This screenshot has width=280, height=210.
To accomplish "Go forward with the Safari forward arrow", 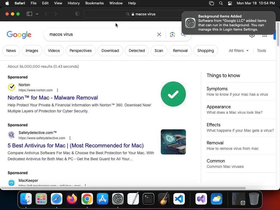I will (x=56, y=14).
